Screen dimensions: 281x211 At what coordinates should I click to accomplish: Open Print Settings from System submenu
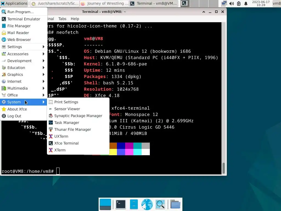point(78,102)
